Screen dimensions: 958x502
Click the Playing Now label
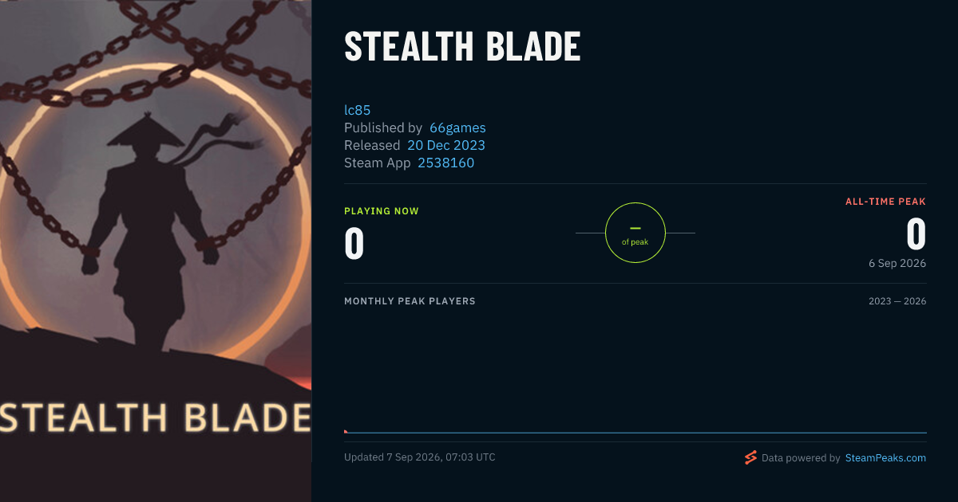382,211
